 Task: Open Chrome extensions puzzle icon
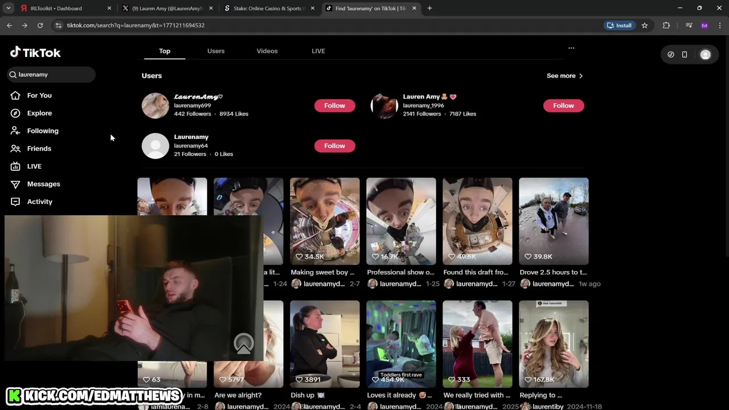coord(666,25)
